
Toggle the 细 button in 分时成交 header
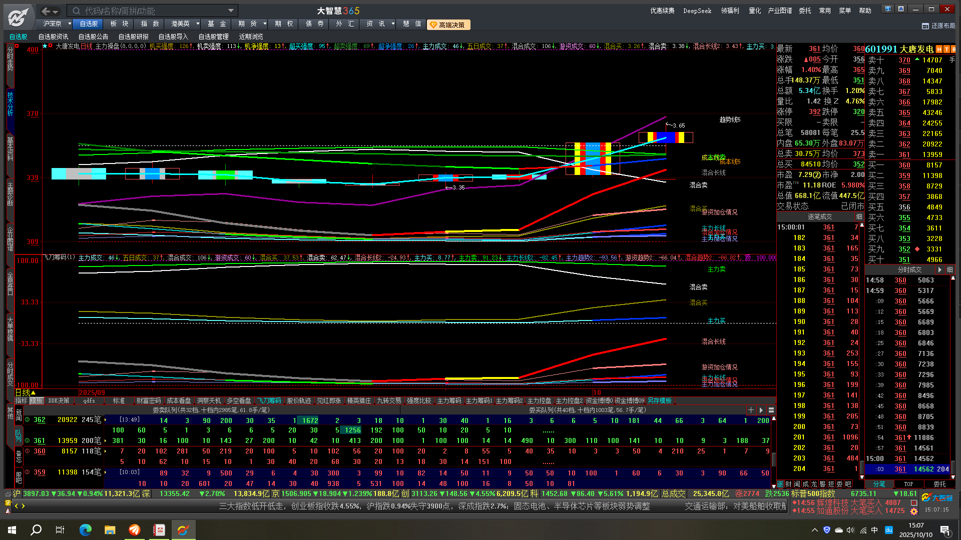coord(949,269)
